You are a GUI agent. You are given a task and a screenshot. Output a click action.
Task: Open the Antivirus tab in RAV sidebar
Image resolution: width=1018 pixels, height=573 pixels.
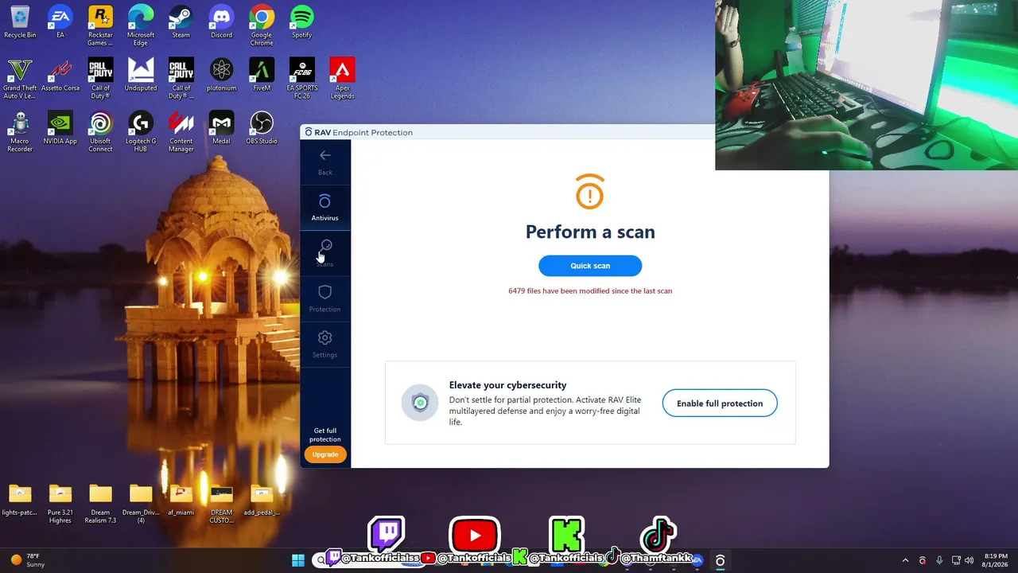324,208
